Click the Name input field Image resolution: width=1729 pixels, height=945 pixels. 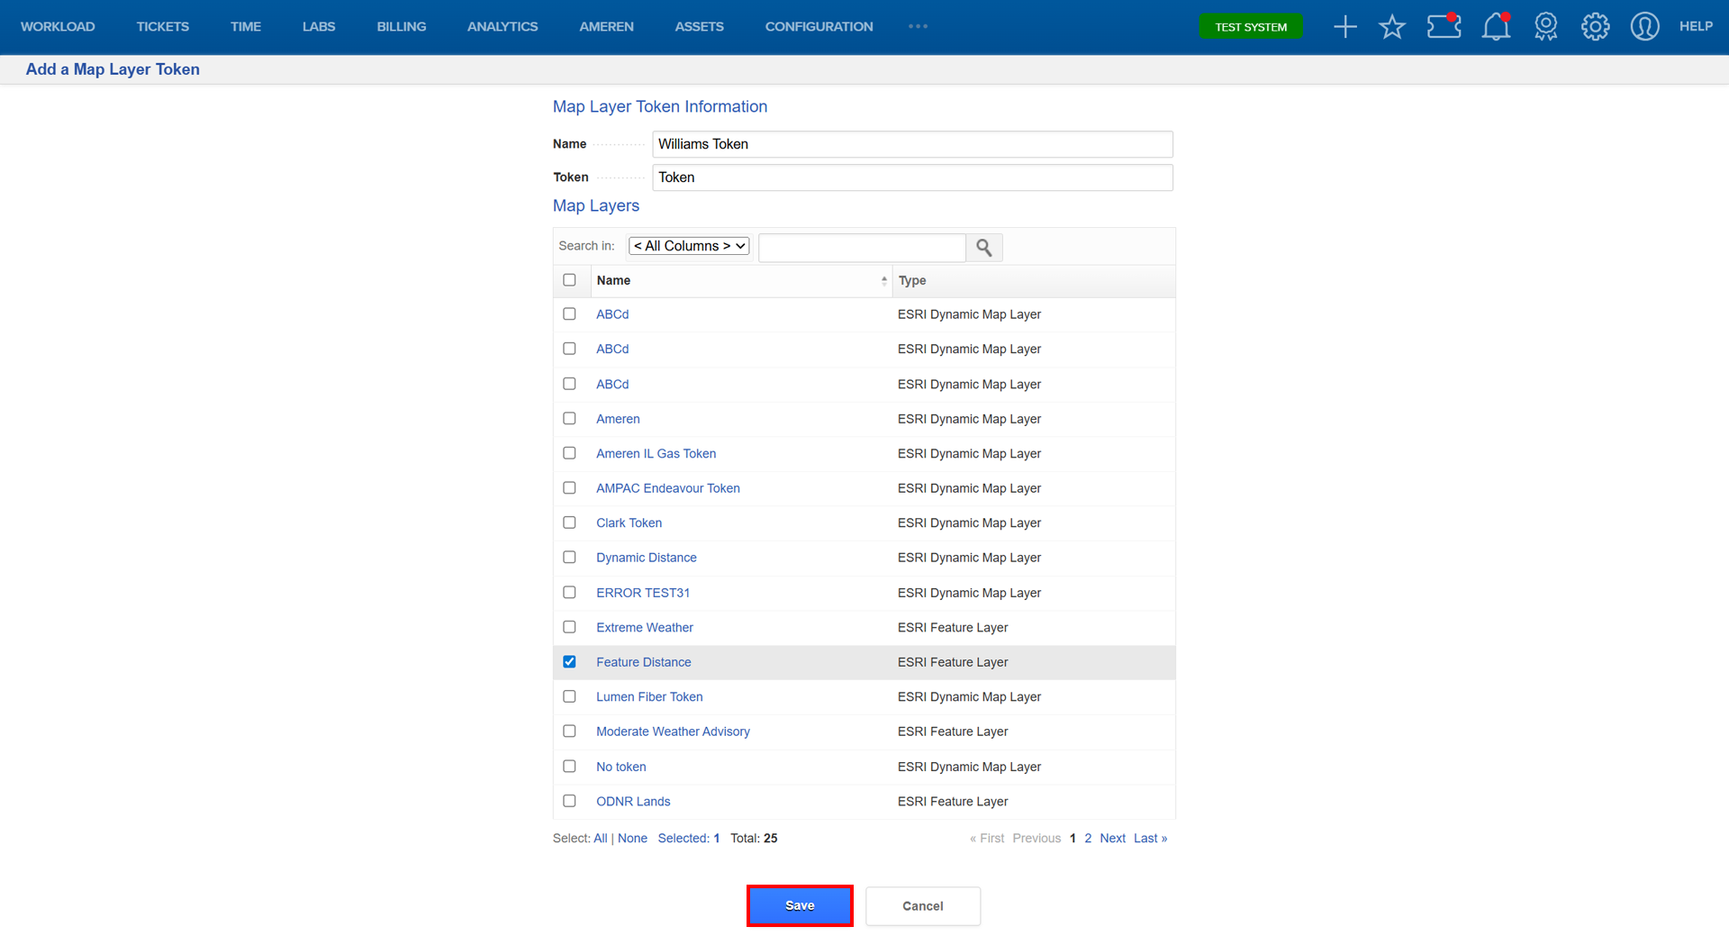912,144
